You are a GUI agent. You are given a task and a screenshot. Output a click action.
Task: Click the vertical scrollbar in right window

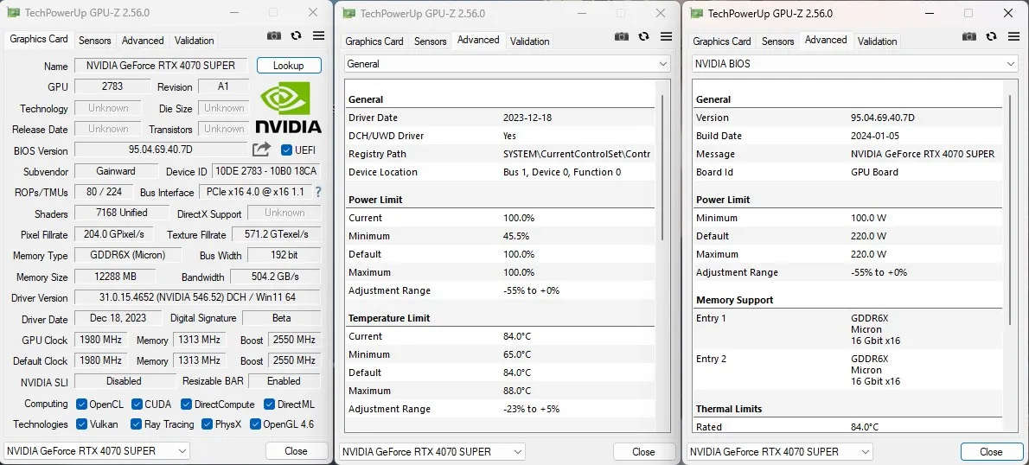1010,210
